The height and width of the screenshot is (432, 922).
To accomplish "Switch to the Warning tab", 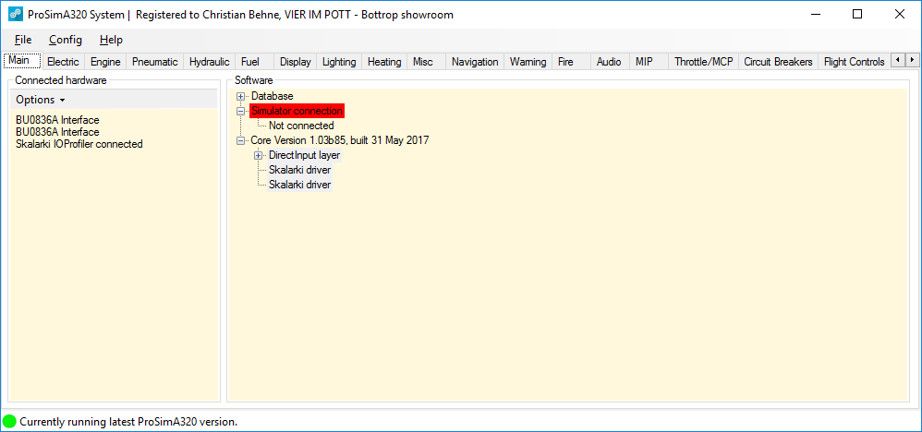I will coord(528,62).
